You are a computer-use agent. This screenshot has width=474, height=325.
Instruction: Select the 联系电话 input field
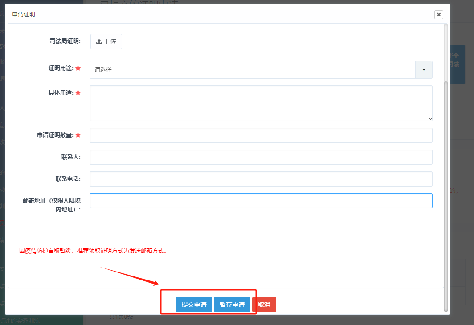[x=261, y=179]
